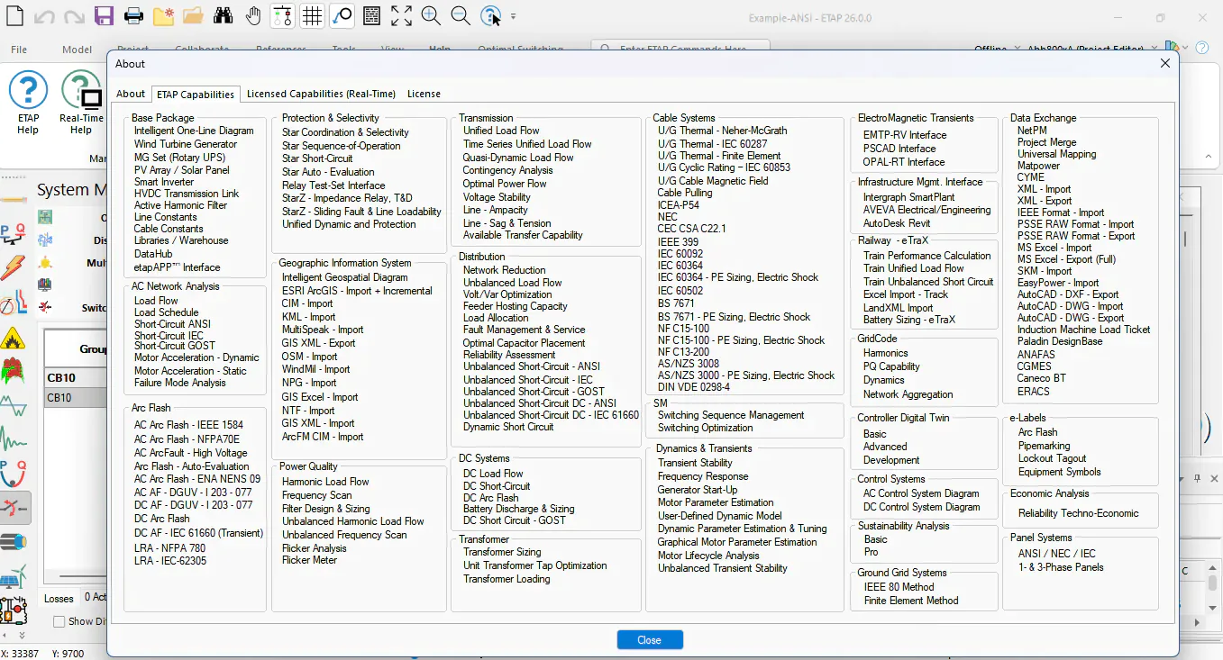Click the circle-with-blue-arrow toolbar icon
The width and height of the screenshot is (1223, 660).
pos(342,15)
